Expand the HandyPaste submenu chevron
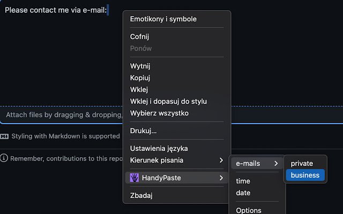The height and width of the screenshot is (214, 343). [221, 178]
